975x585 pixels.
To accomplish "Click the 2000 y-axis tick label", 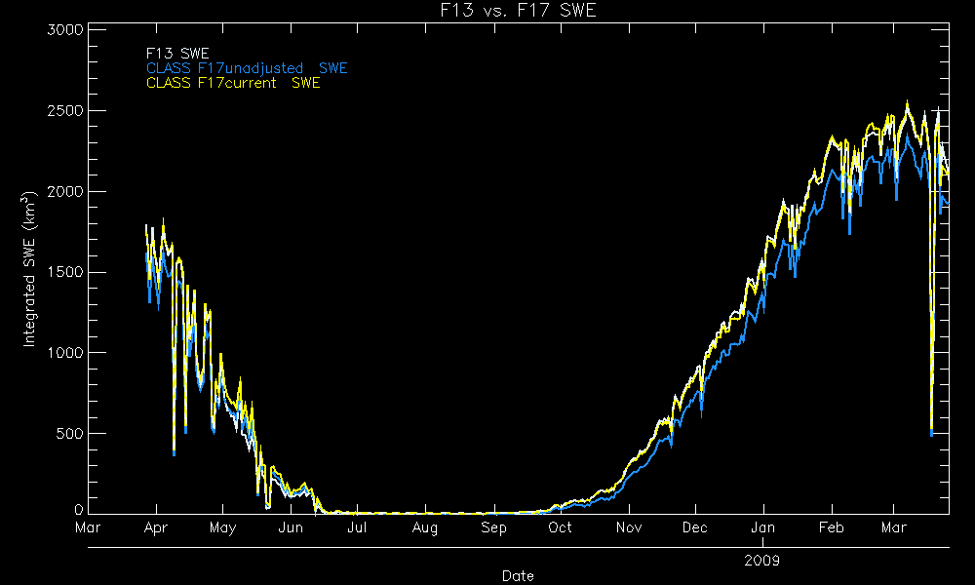I will point(64,191).
